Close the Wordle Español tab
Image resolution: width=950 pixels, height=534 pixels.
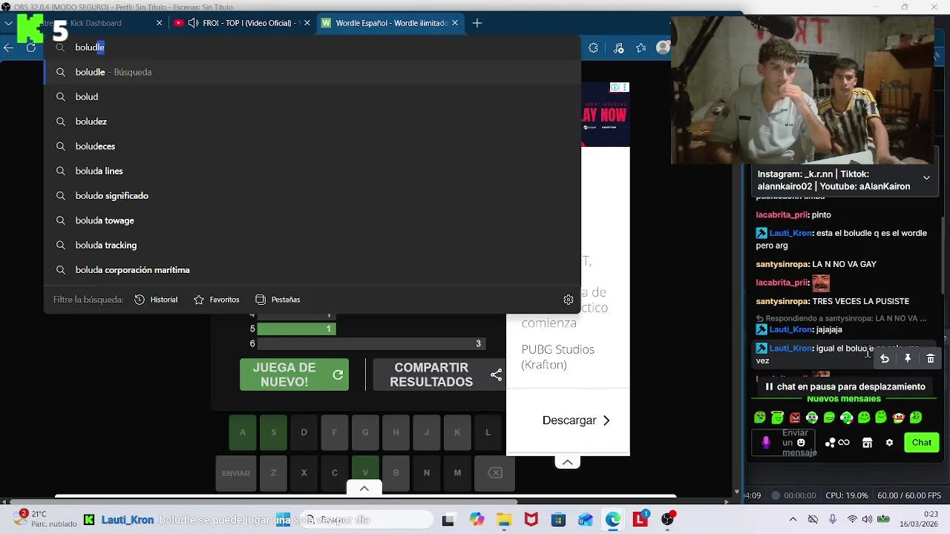click(x=455, y=23)
